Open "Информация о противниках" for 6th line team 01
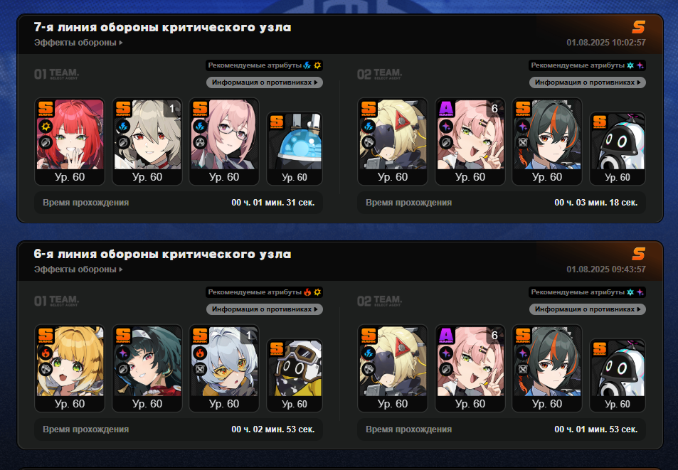Screen dimensions: 678x470 point(265,309)
